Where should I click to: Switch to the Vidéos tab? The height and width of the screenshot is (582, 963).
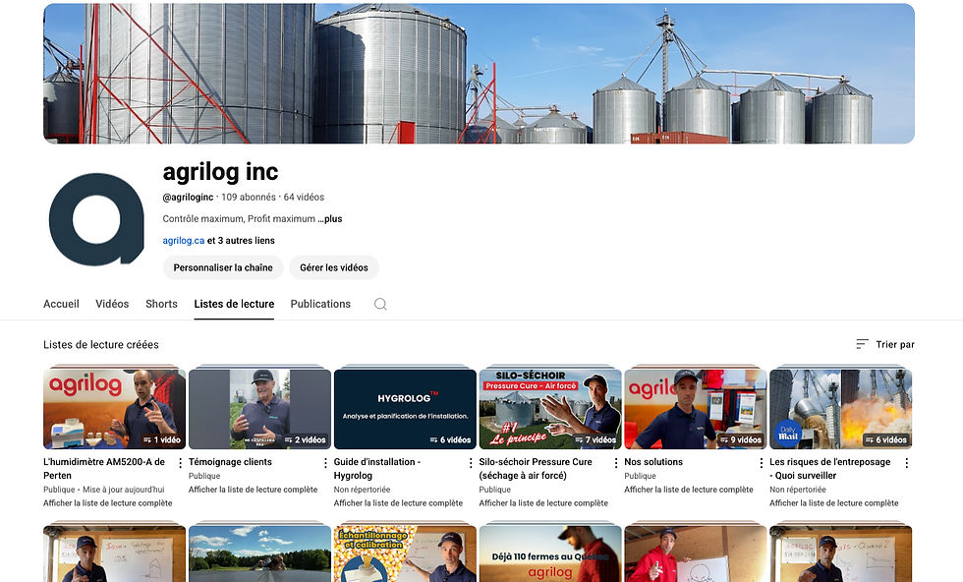click(112, 304)
